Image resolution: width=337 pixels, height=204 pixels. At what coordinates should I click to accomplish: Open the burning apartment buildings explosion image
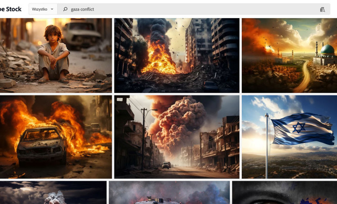pyautogui.click(x=177, y=56)
